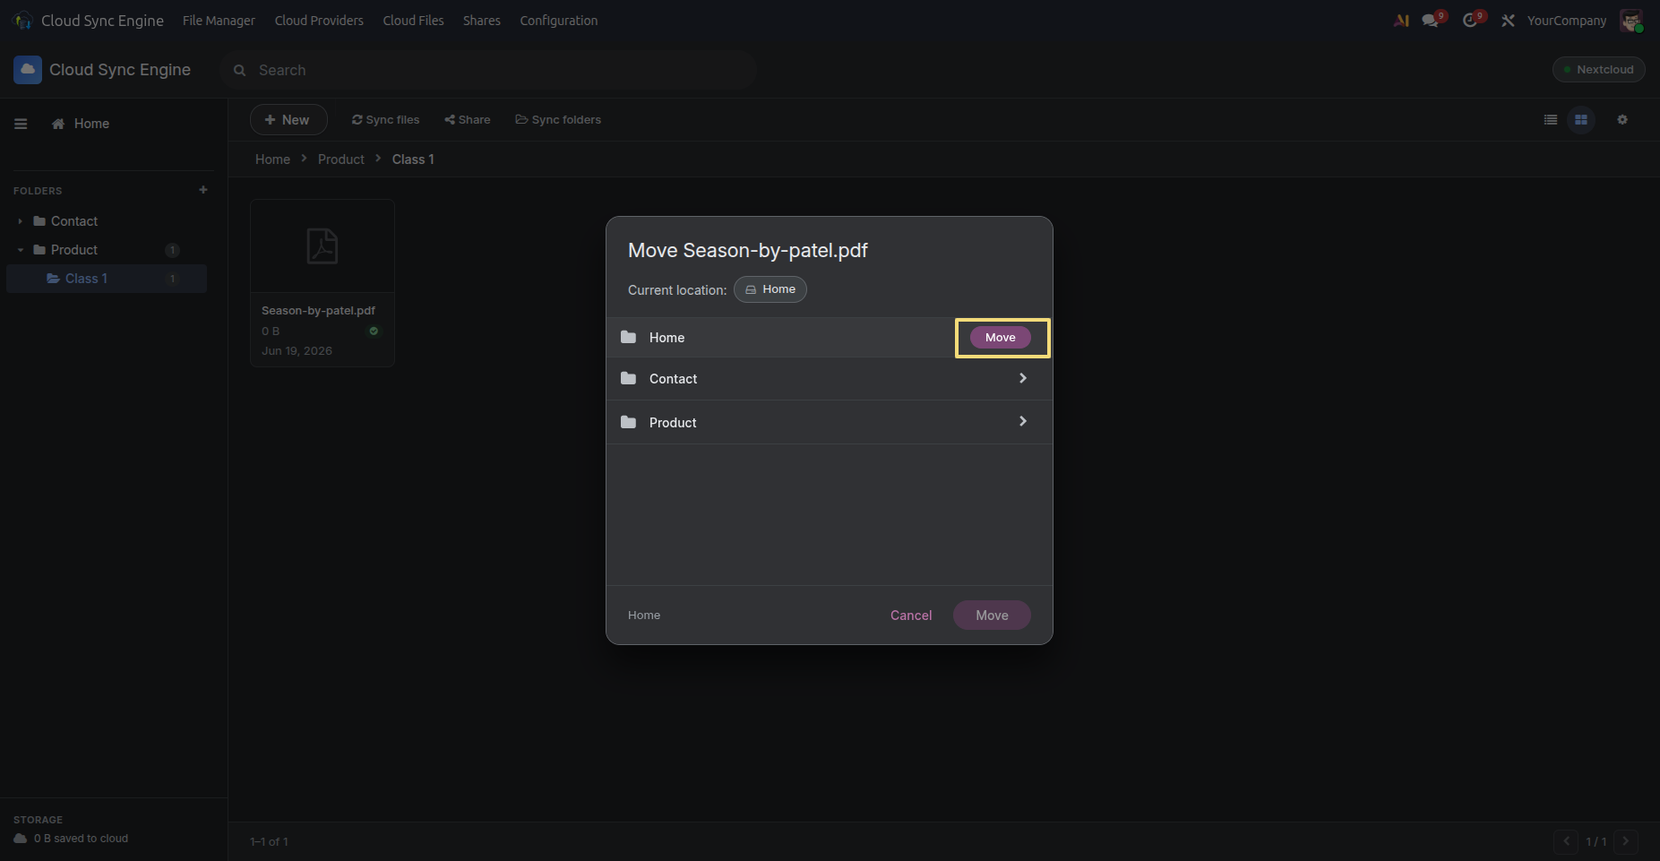Expand the Contact folder in the sidebar tree
The height and width of the screenshot is (861, 1660).
(x=20, y=221)
